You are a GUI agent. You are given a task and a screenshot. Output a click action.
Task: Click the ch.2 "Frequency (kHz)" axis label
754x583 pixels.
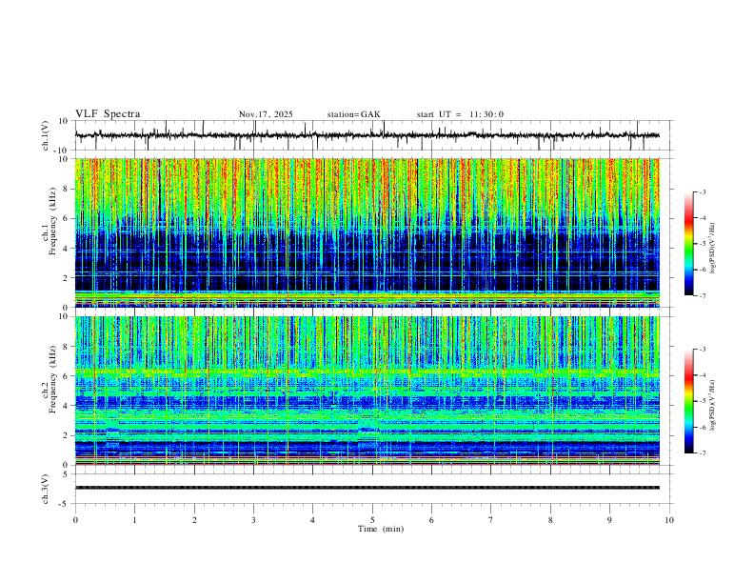[52, 380]
